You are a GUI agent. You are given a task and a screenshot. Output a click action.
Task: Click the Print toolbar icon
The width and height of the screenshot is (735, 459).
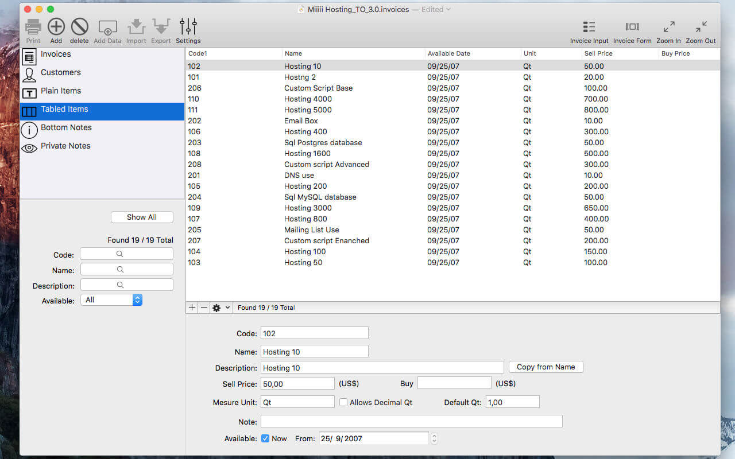click(33, 26)
